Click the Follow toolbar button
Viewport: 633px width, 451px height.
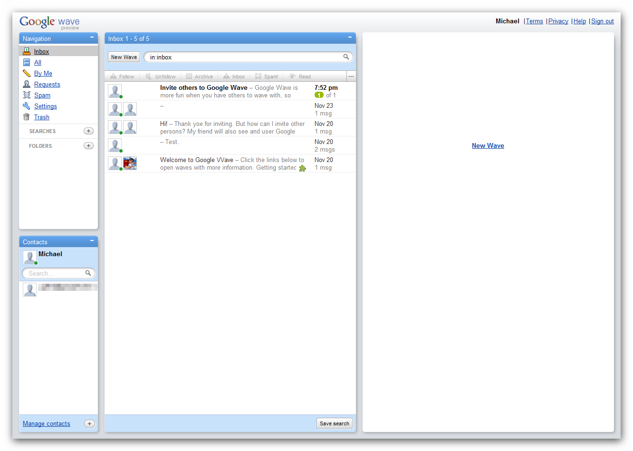click(122, 77)
